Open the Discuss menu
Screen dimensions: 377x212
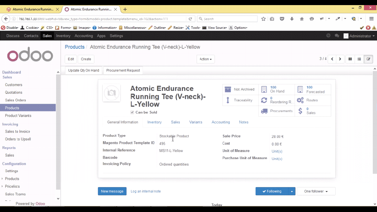point(13,36)
